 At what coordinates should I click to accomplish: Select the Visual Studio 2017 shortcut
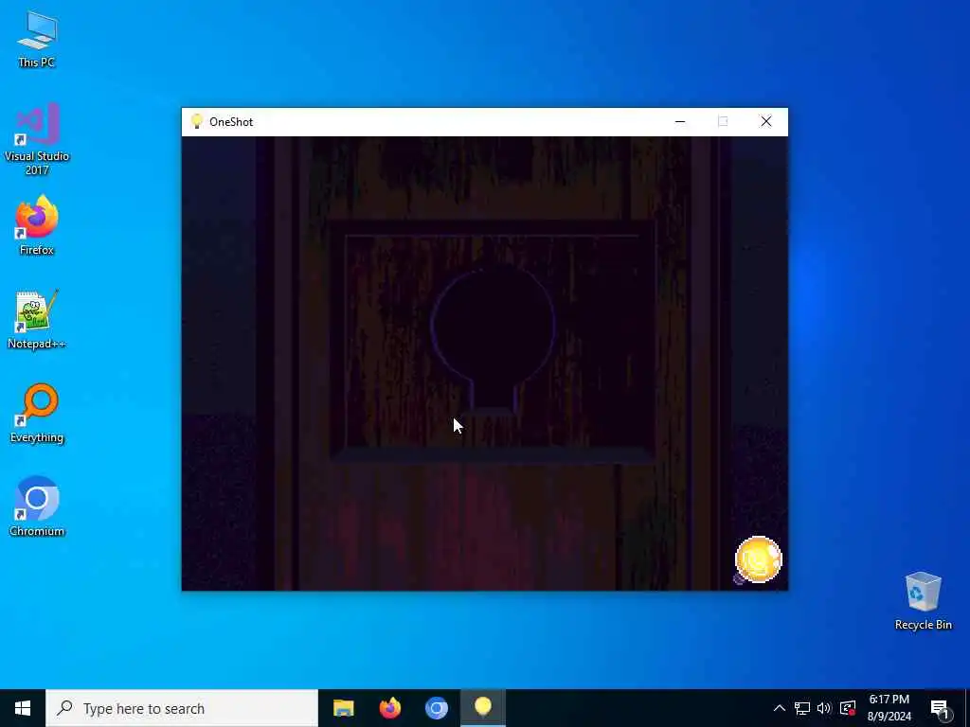tap(37, 139)
